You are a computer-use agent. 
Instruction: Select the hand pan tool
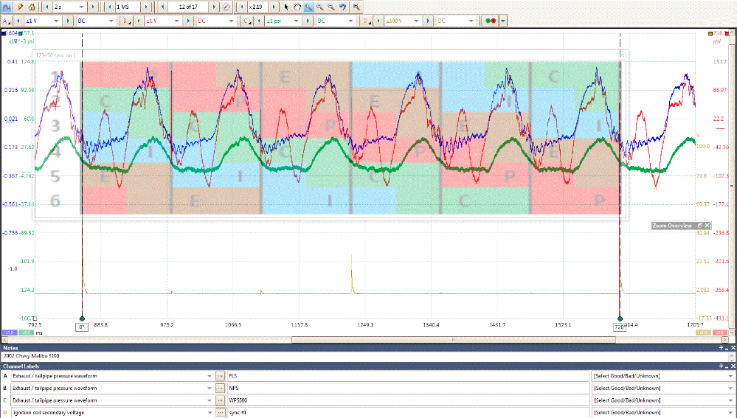(x=297, y=6)
